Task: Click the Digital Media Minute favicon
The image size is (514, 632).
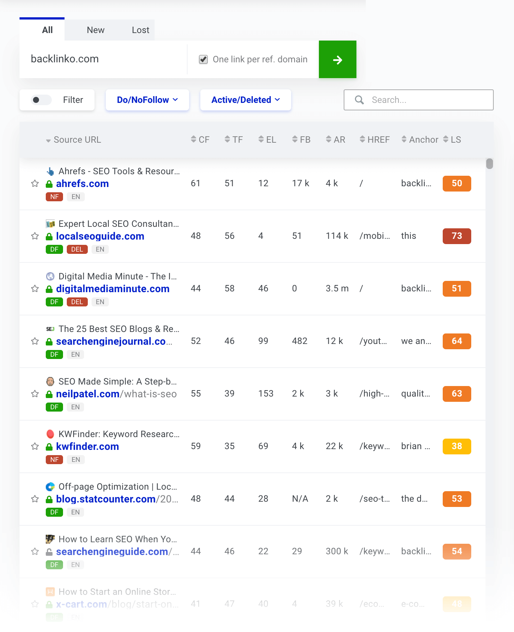Action: [50, 277]
